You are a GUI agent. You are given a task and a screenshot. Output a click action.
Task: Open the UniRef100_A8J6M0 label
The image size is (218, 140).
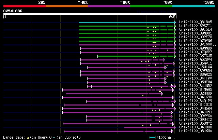pos(196,131)
